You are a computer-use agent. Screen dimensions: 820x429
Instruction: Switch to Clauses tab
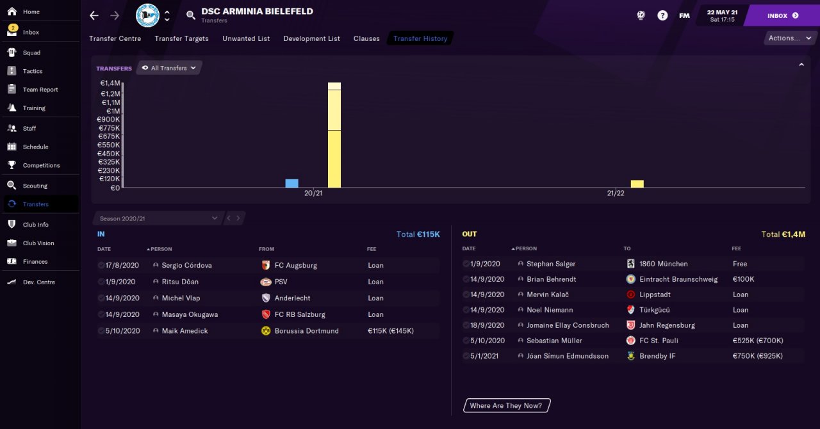point(366,38)
